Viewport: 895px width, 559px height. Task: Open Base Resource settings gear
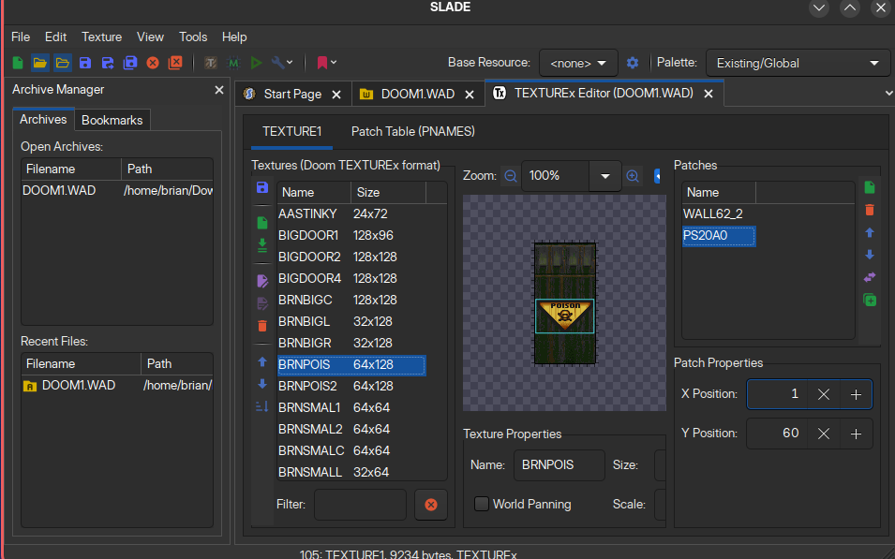pyautogui.click(x=633, y=63)
